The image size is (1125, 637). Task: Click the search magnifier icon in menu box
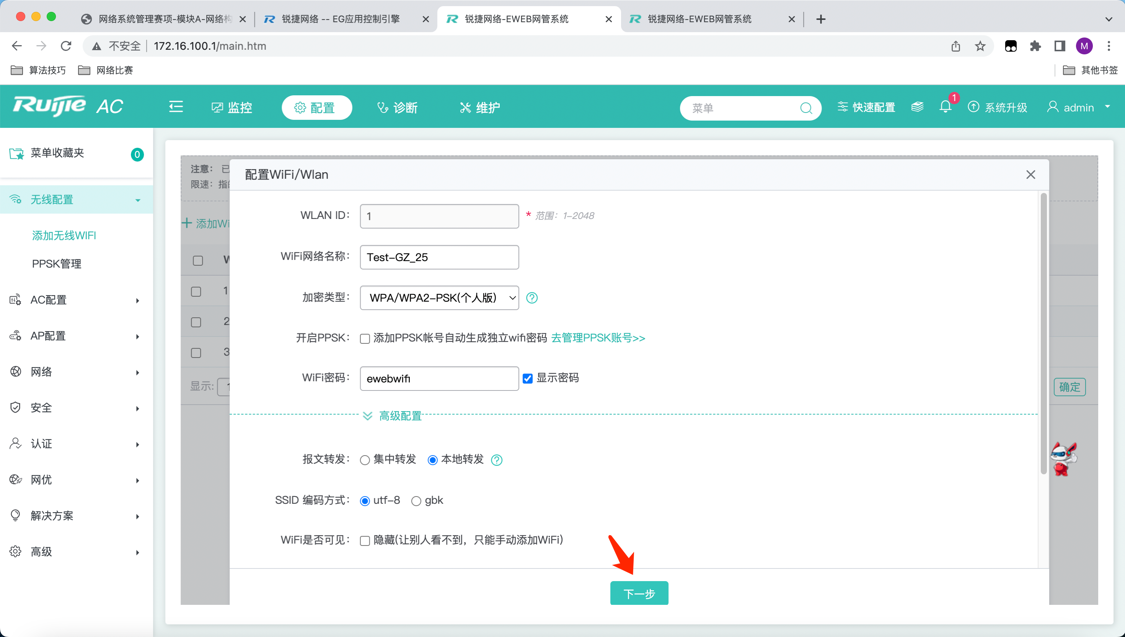(x=806, y=108)
